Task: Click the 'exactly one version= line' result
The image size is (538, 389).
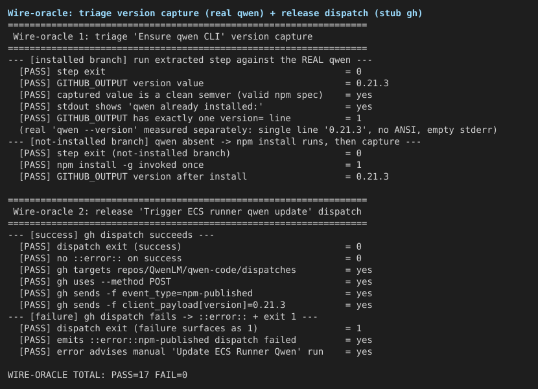Action: 190,119
